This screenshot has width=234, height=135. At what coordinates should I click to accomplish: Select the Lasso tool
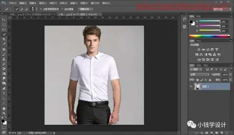pos(4,29)
